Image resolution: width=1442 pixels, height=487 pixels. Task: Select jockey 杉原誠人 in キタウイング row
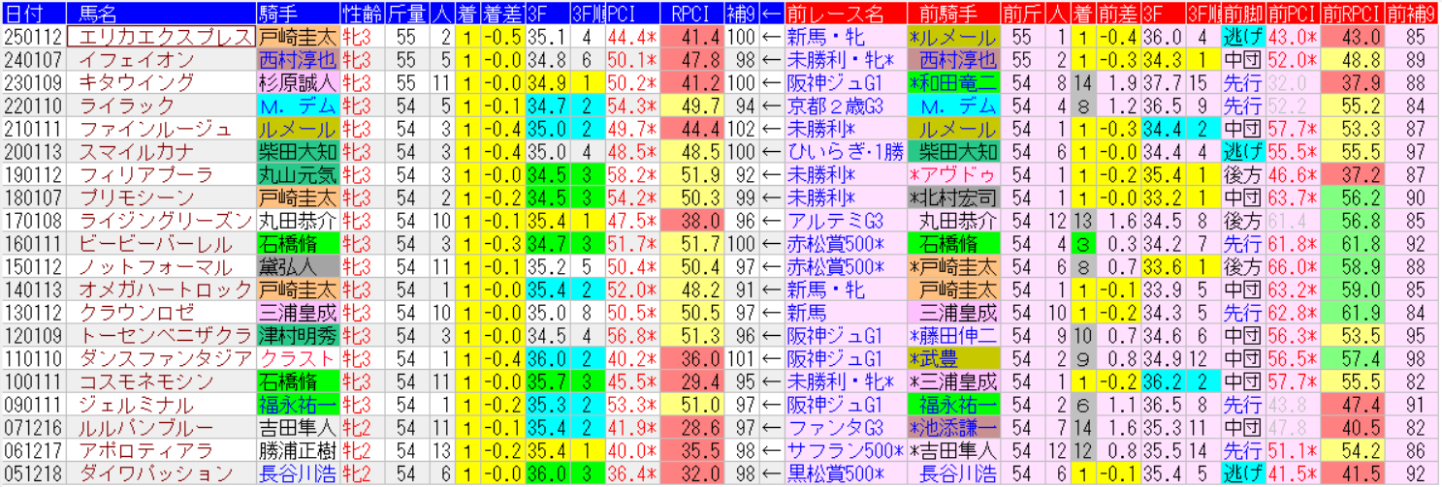click(298, 82)
